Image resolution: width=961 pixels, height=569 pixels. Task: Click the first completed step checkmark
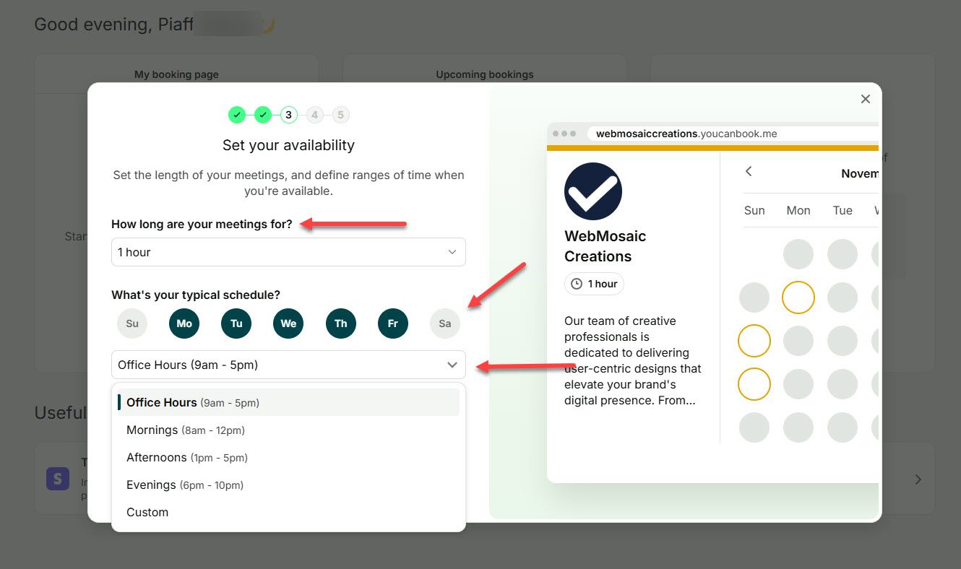(236, 115)
